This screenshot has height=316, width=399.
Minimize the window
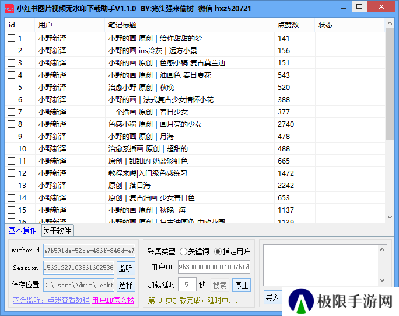(x=344, y=8)
